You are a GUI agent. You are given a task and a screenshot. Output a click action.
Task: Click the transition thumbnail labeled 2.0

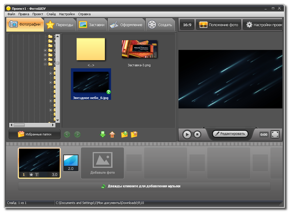point(71,162)
